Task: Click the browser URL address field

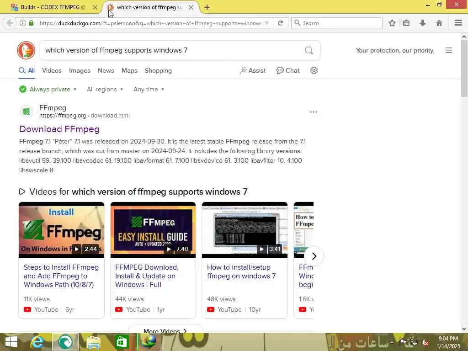Action: [x=150, y=23]
